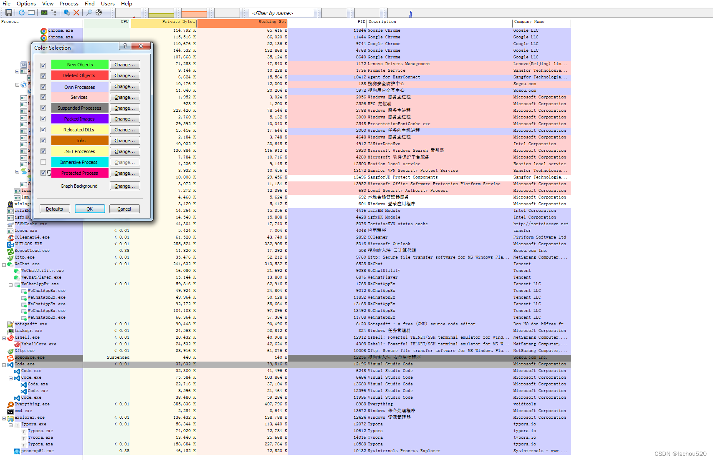Click the red Deleted Objects color swatch
713x460 pixels.
tap(80, 75)
